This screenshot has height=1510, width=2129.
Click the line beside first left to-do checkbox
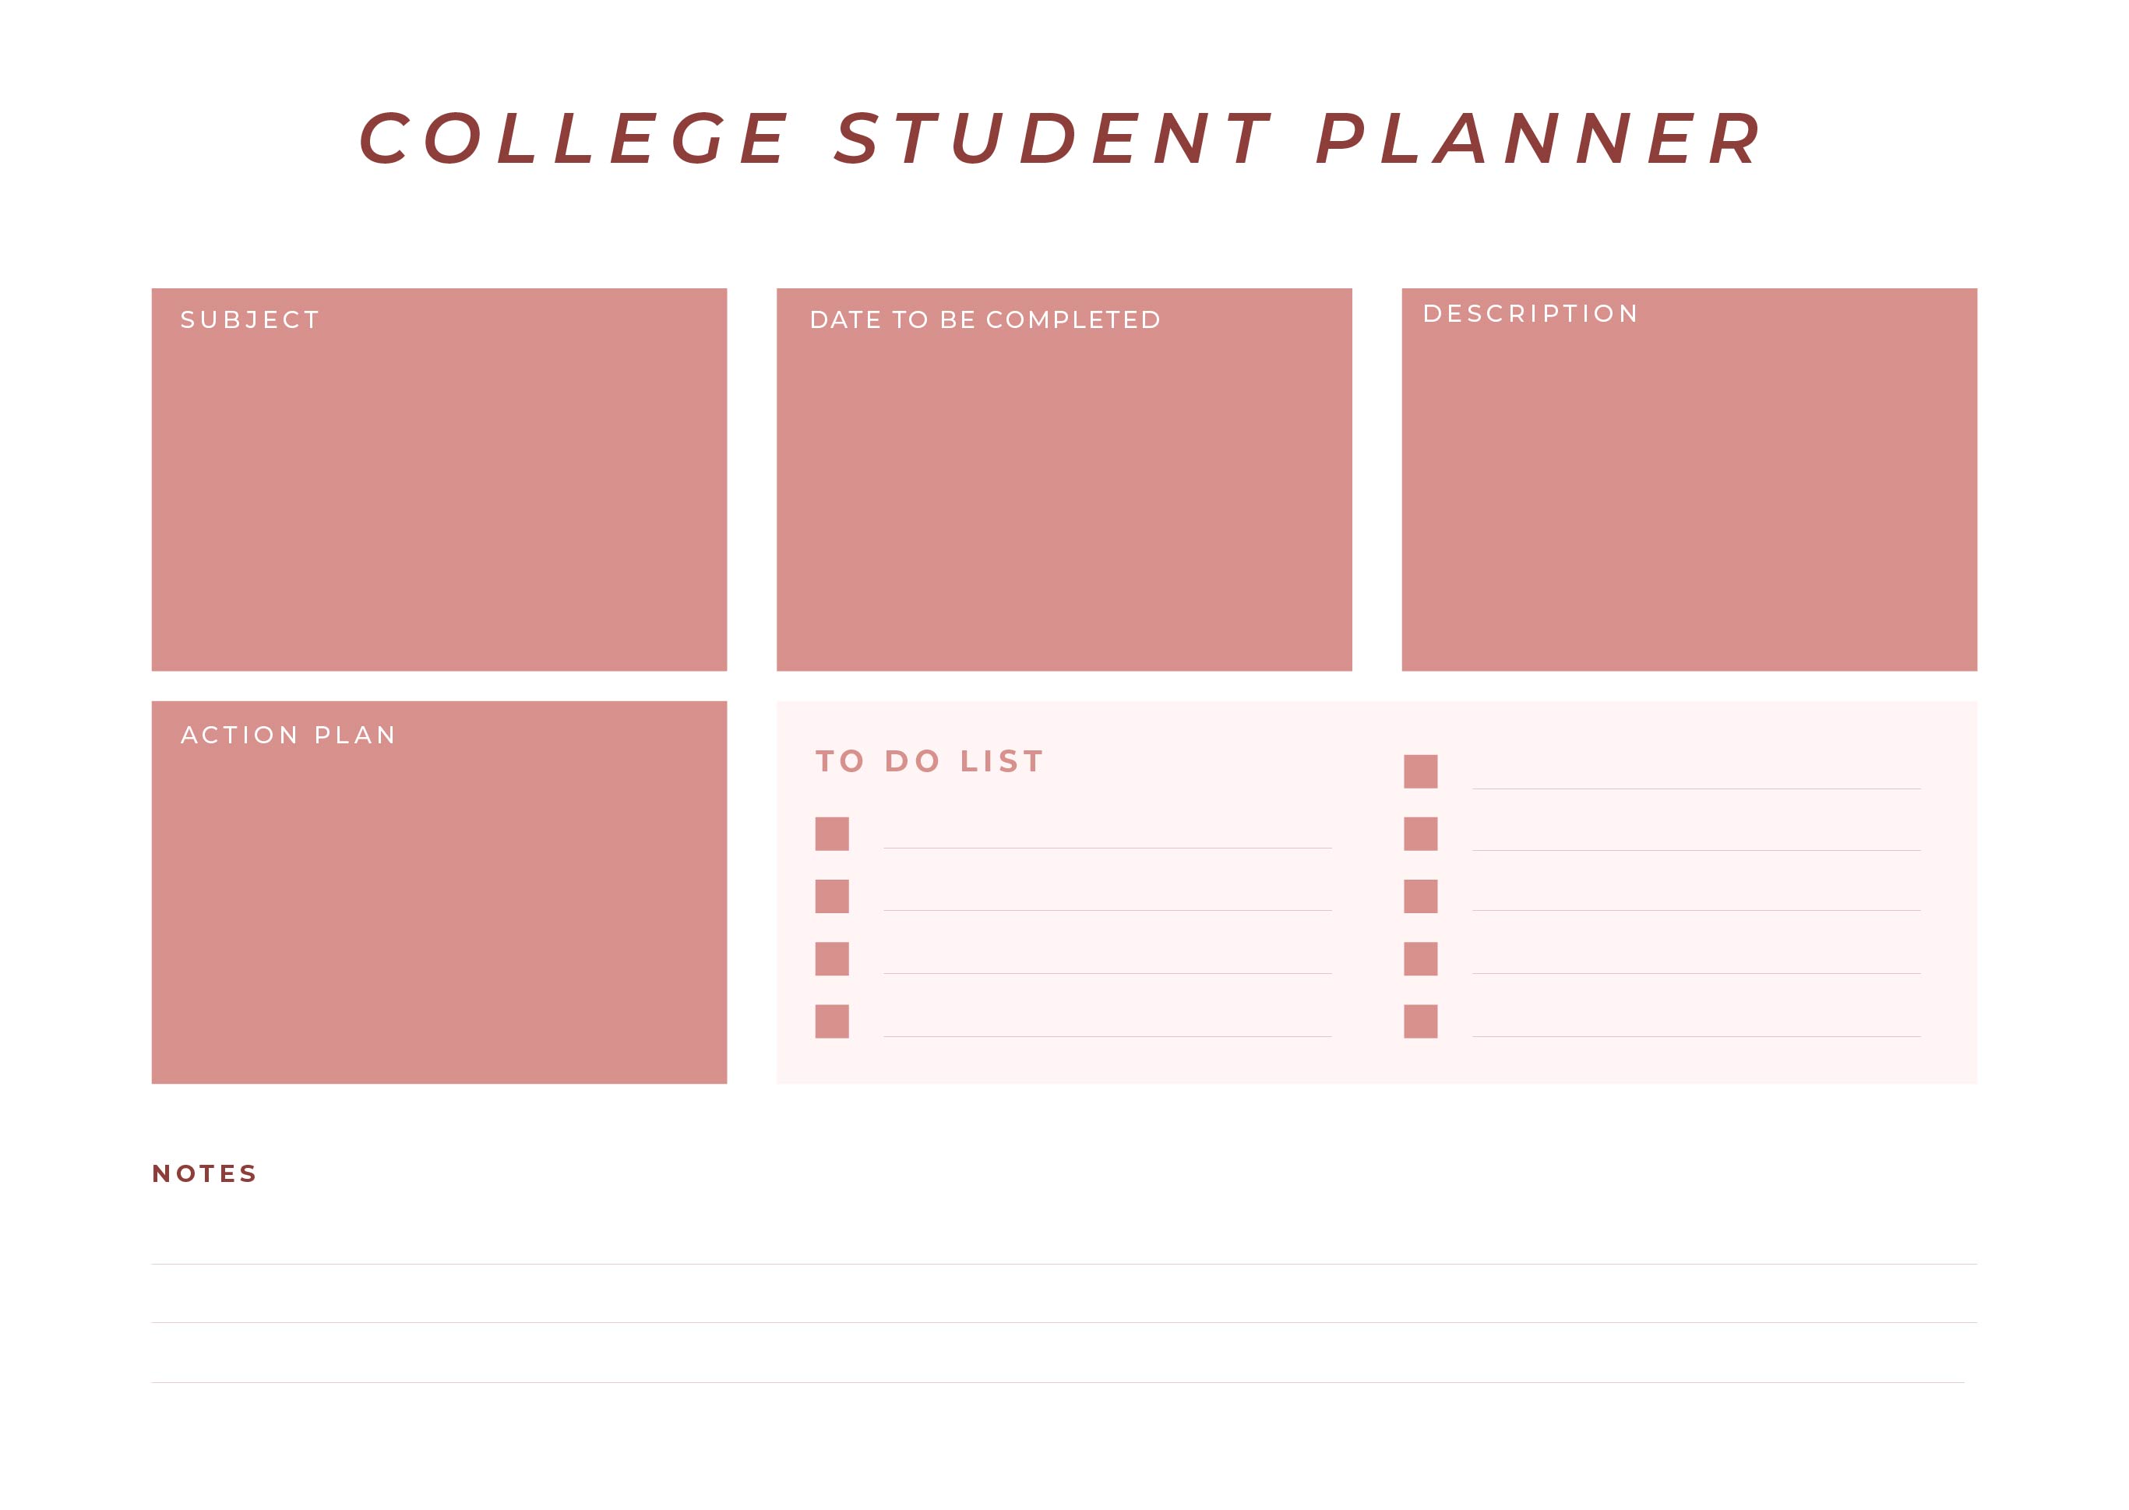tap(1107, 847)
